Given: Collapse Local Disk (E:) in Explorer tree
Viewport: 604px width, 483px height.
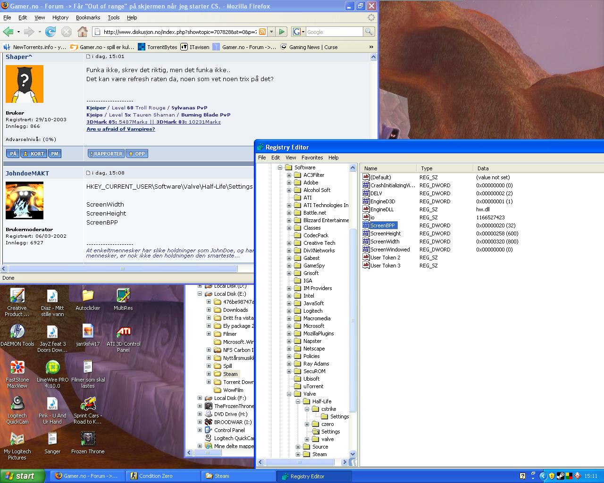Looking at the screenshot, I should click(200, 294).
